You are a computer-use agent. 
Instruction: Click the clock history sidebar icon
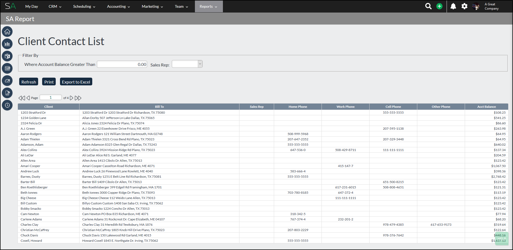[x=7, y=105]
